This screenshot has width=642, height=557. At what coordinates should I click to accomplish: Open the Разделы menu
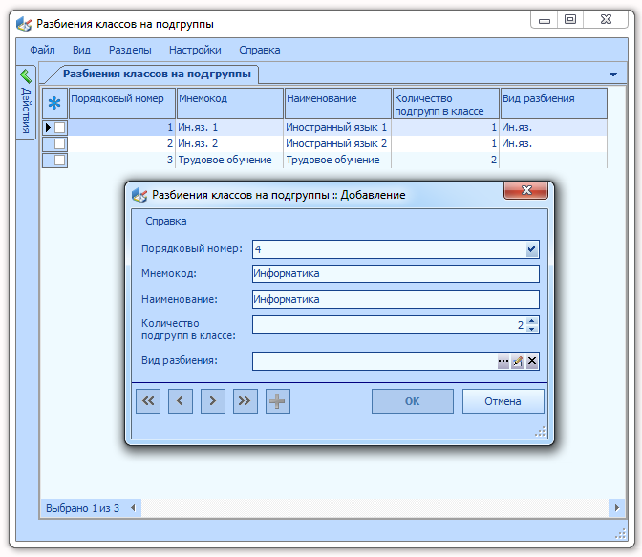[130, 50]
